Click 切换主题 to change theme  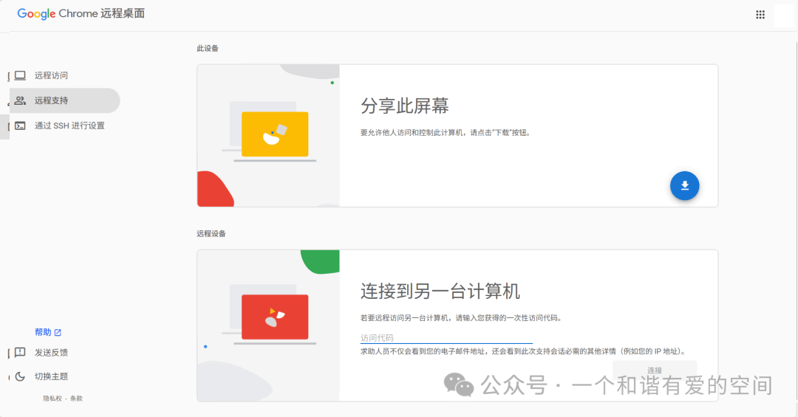(x=51, y=376)
